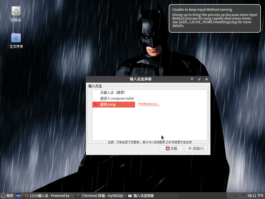Click the 'Unable to keep Input Method running' notification
265x199 pixels.
(x=215, y=18)
